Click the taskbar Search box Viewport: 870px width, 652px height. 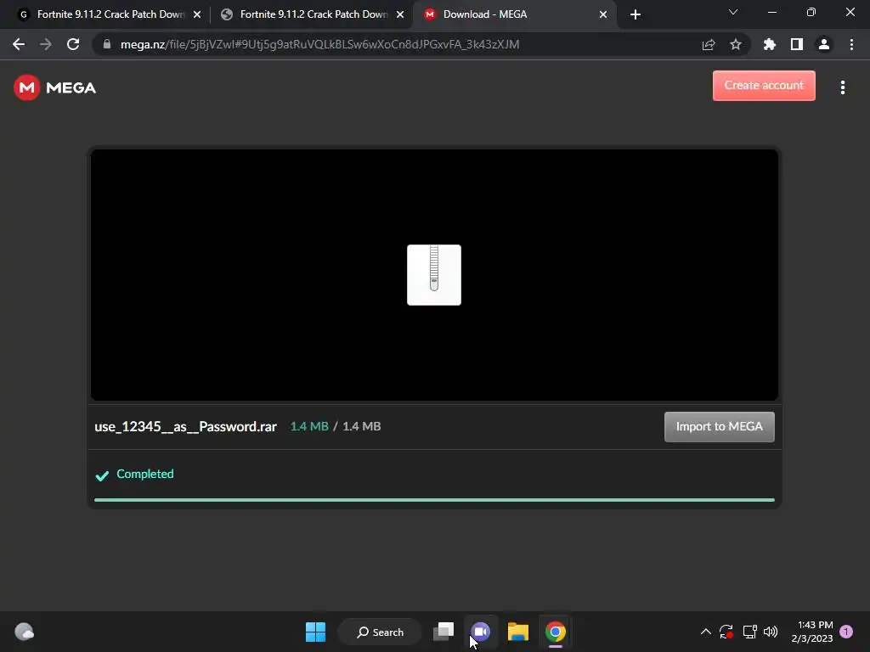[380, 632]
